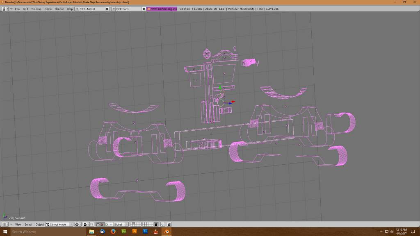Screen dimensions: 420x236
Task: Click the volume speaker tray icon
Action: pyautogui.click(x=392, y=232)
